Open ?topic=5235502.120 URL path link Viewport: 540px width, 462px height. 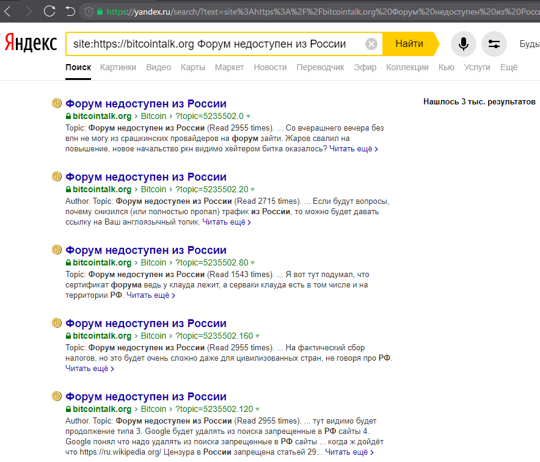pyautogui.click(x=214, y=410)
